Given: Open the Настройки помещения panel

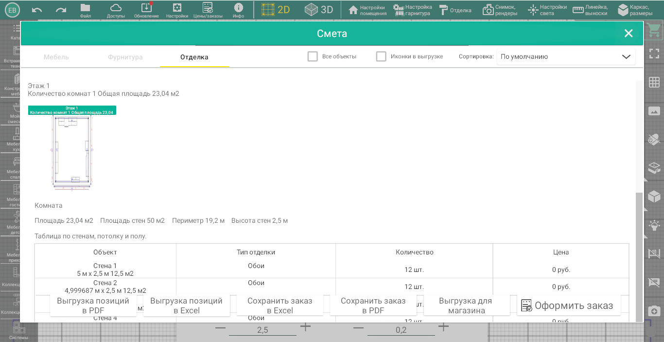Looking at the screenshot, I should tap(367, 10).
